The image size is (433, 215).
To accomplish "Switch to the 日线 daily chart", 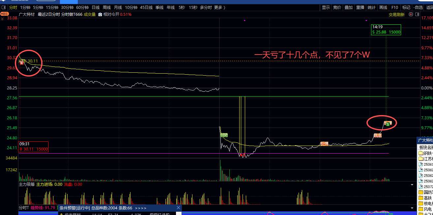I will pos(96,7).
